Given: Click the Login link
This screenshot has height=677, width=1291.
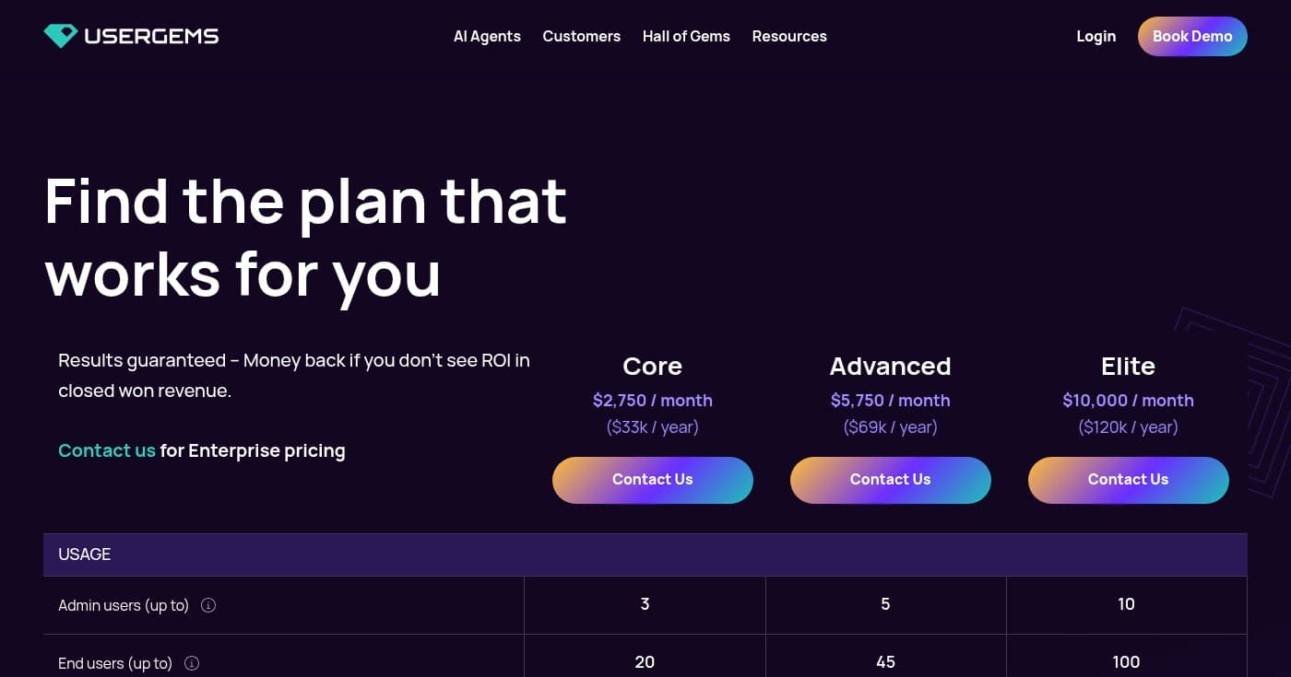Looking at the screenshot, I should 1096,36.
